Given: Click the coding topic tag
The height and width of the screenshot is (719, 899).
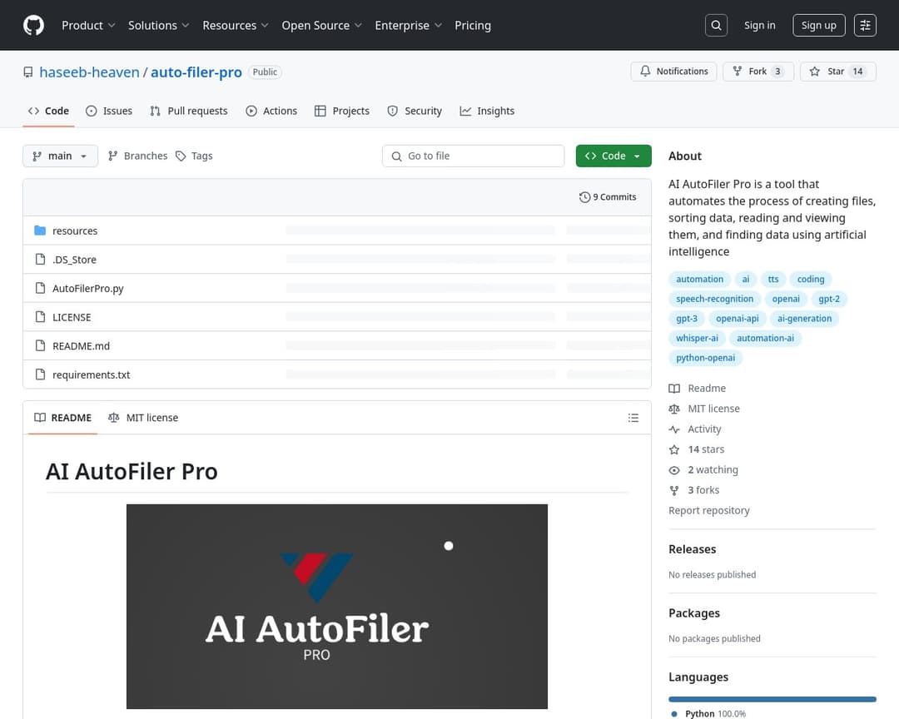Looking at the screenshot, I should click(x=811, y=280).
